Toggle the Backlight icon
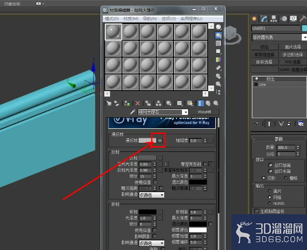Viewport: 307px width, 250px height. (218, 35)
